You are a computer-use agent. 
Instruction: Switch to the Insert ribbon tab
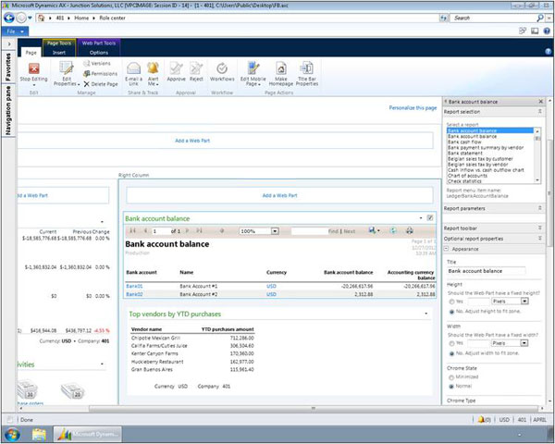(x=59, y=53)
